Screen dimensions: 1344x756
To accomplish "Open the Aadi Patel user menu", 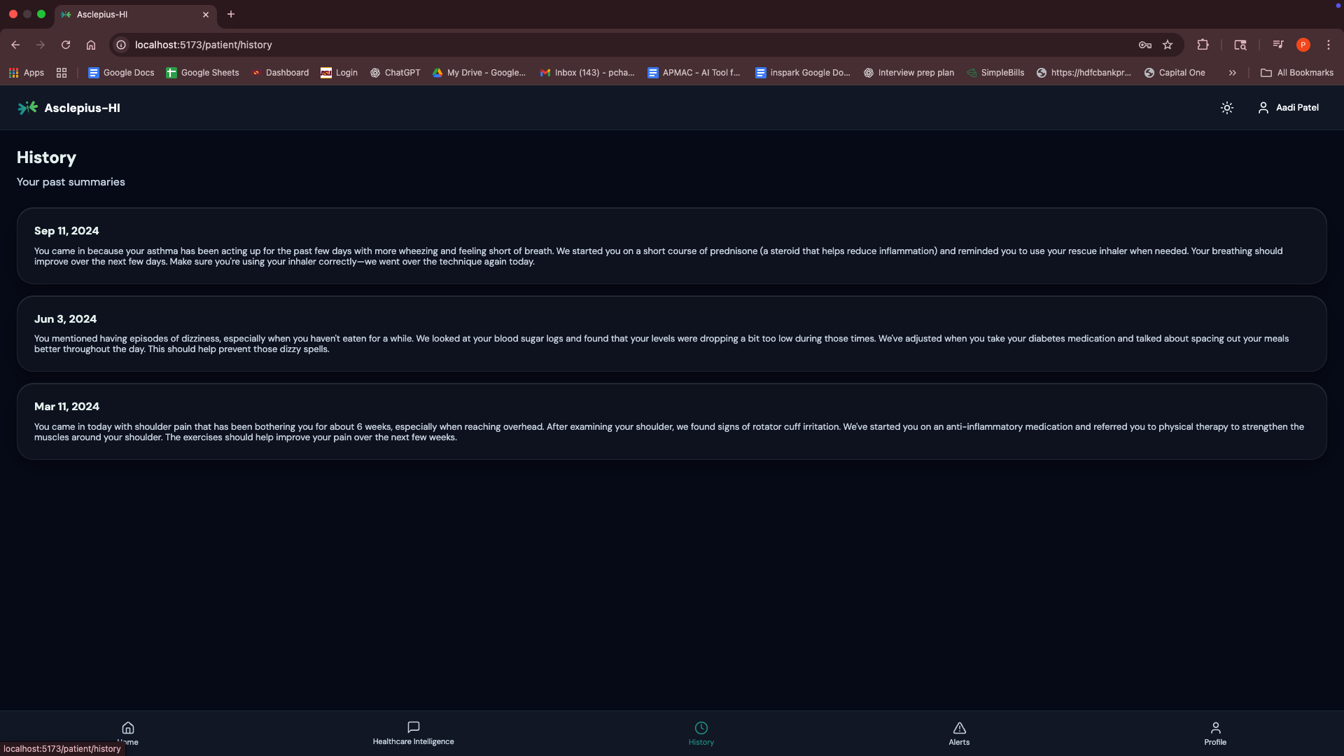I will click(1288, 108).
